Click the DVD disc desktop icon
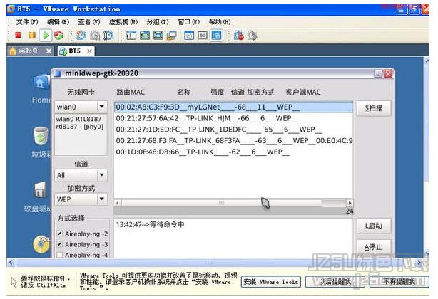The image size is (438, 299). click(41, 244)
